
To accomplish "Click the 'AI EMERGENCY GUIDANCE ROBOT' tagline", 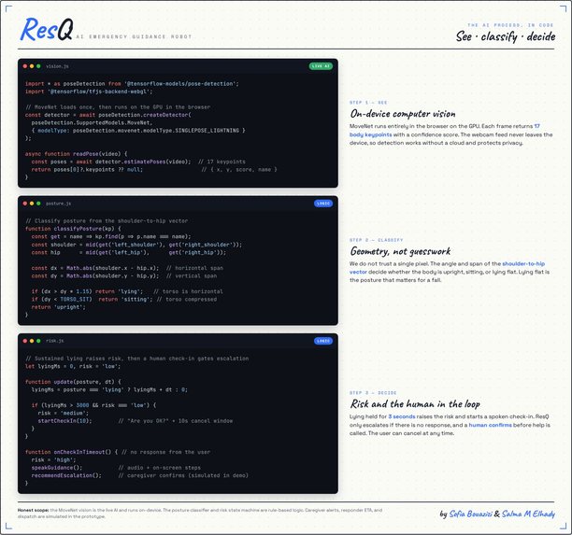I will point(134,36).
